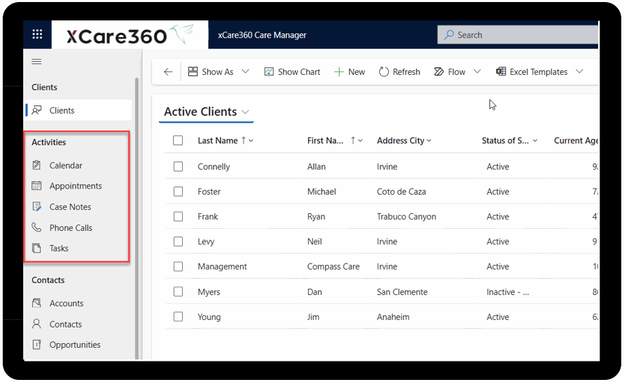Open the Myers client record
Screen dimensions: 624x384
coord(209,292)
